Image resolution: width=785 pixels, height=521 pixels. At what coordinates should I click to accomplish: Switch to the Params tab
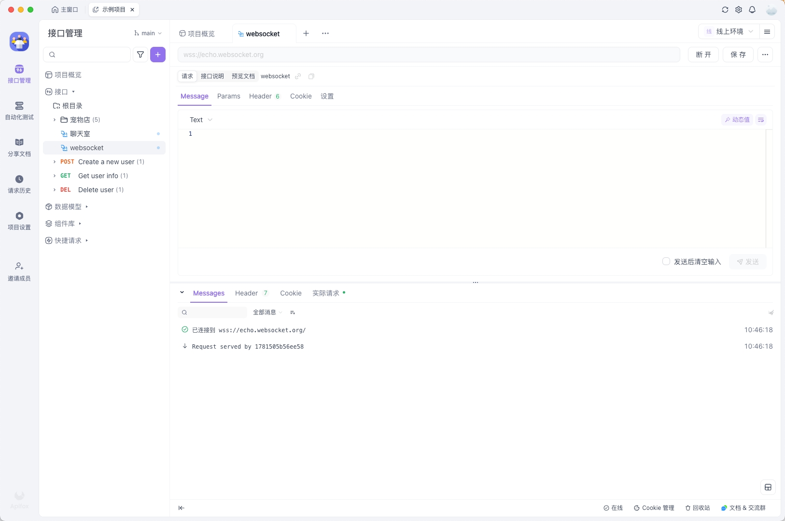(229, 96)
